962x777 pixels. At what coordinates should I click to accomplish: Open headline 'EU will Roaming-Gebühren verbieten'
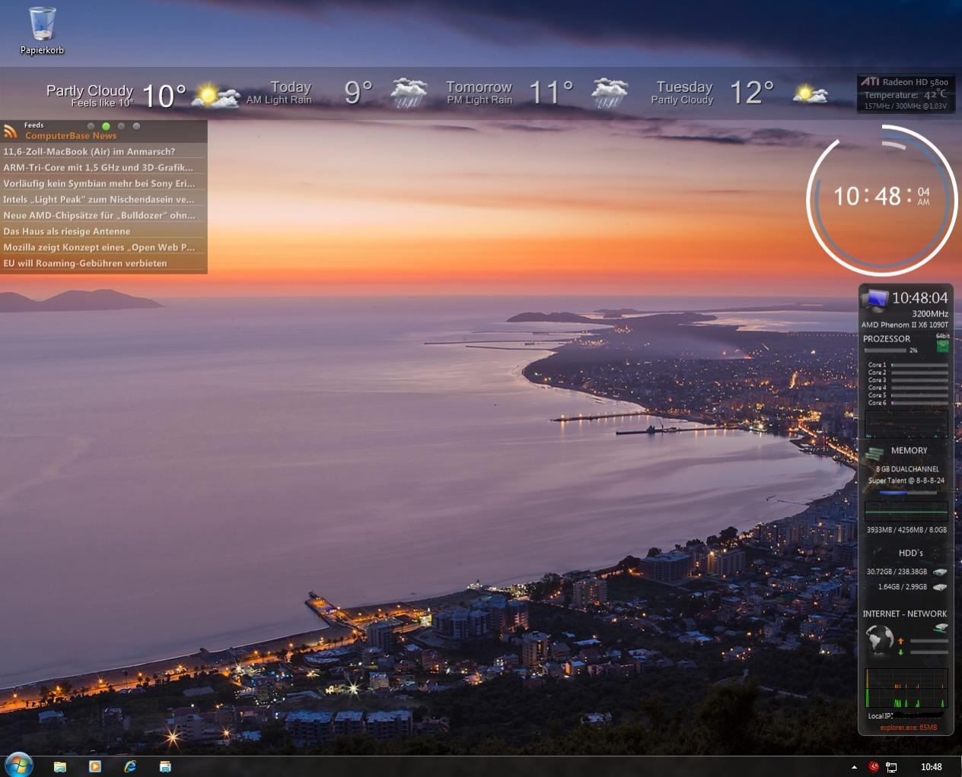tap(104, 263)
